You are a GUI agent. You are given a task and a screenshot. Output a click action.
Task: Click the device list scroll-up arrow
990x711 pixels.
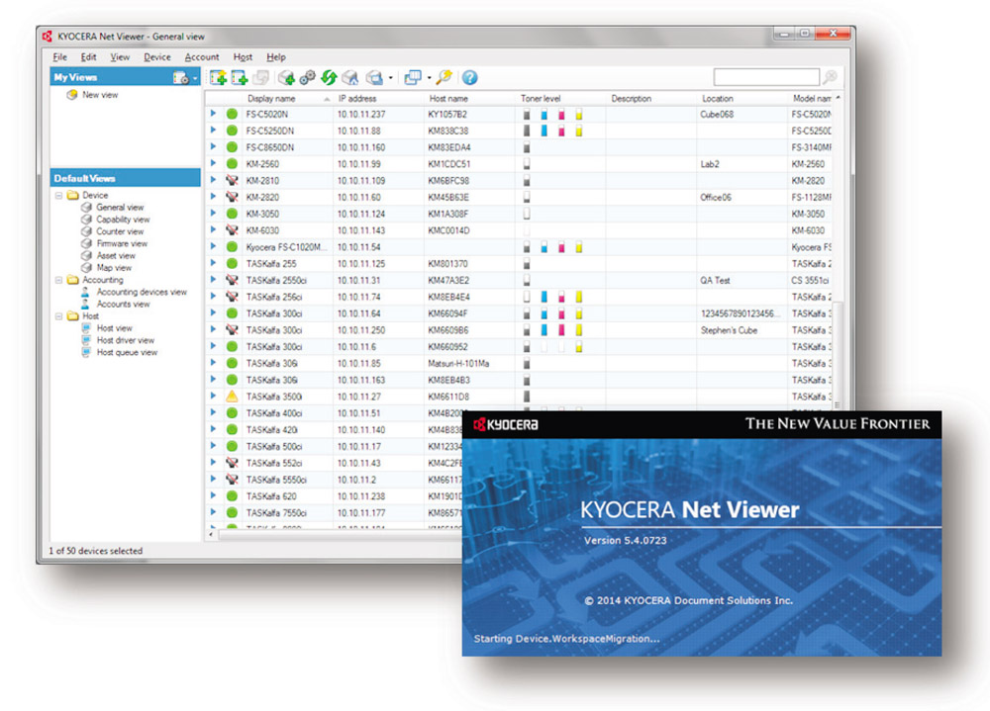[x=838, y=98]
